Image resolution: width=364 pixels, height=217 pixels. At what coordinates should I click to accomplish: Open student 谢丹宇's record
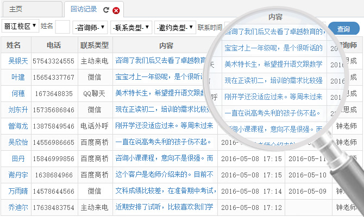18,175
